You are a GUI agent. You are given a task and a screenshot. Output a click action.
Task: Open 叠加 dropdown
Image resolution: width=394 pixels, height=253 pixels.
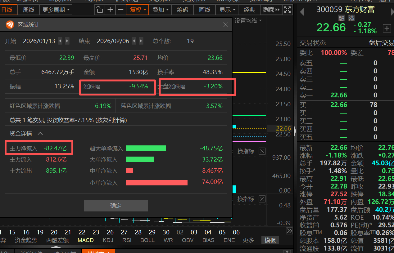pos(161,10)
